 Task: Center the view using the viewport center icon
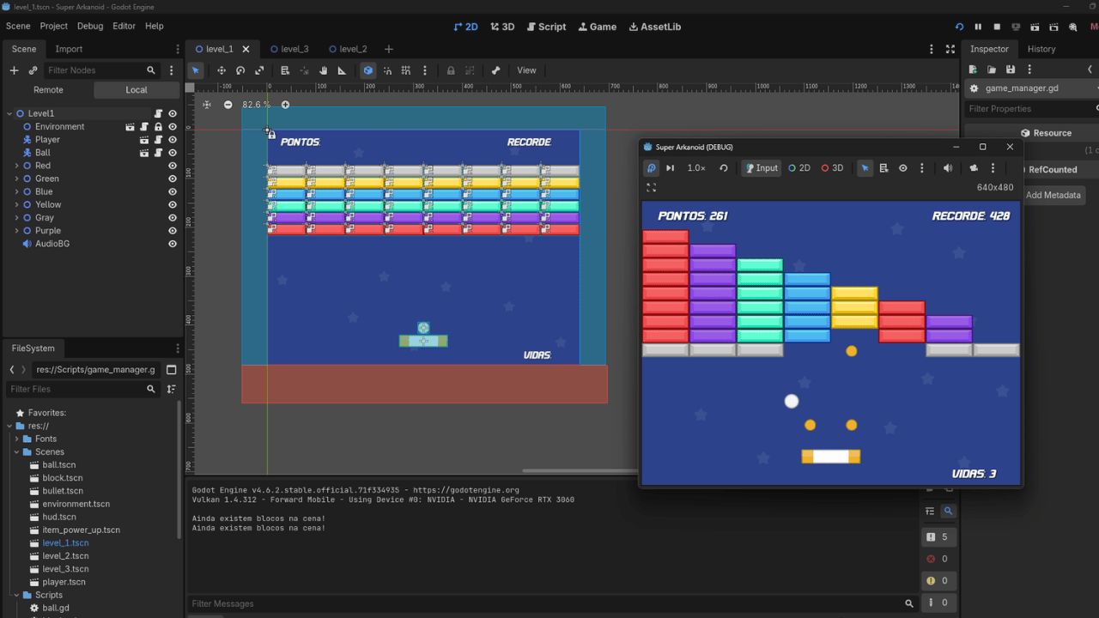[206, 105]
